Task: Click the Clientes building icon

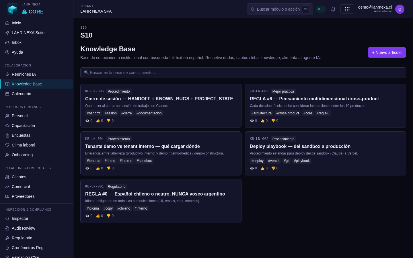Action: click(x=7, y=177)
